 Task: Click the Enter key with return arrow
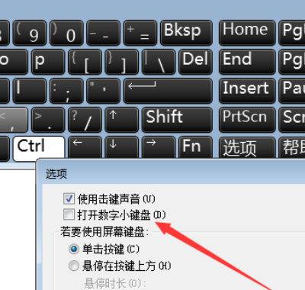[x=168, y=91]
